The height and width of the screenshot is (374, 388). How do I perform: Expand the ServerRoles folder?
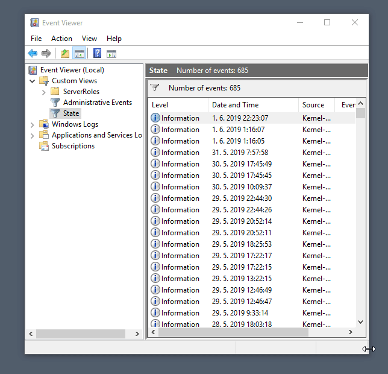pyautogui.click(x=44, y=92)
